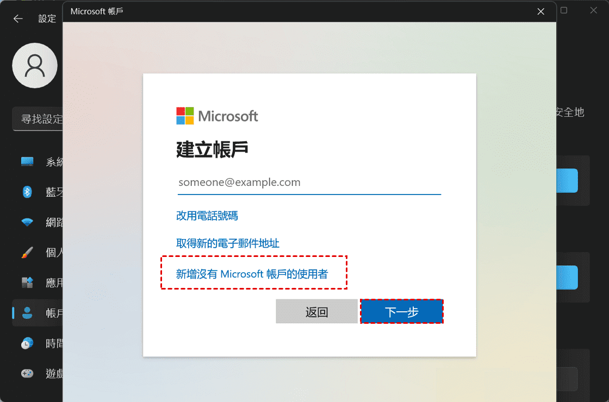Image resolution: width=609 pixels, height=402 pixels.
Task: Focus the someone@example.com email field
Action: [x=309, y=183]
